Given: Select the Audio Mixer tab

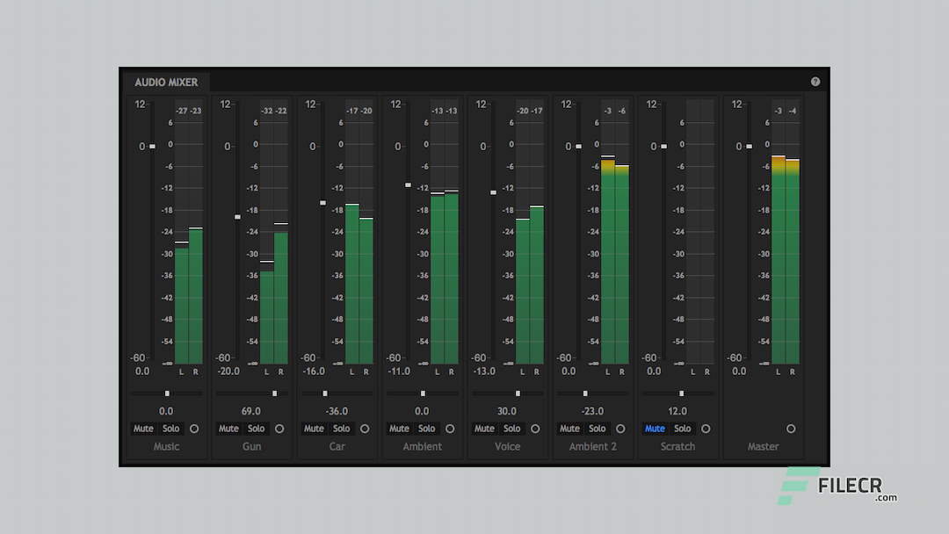Looking at the screenshot, I should pyautogui.click(x=166, y=83).
